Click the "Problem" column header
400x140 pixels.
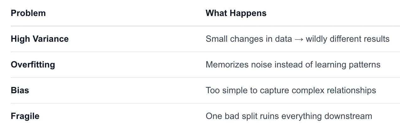(28, 13)
